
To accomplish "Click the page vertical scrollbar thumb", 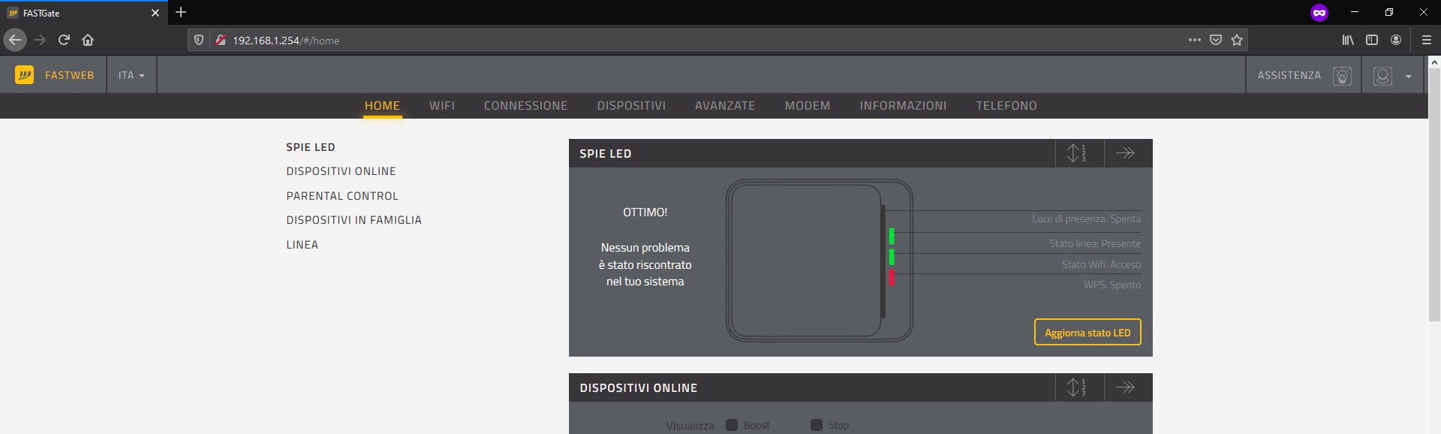I will 1434,195.
